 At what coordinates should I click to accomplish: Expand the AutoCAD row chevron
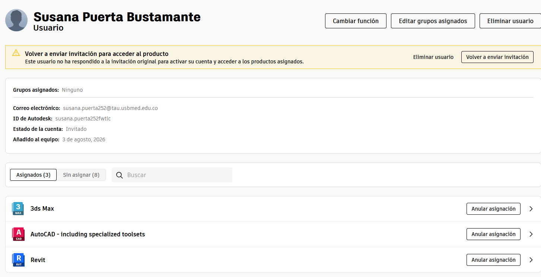click(x=531, y=234)
